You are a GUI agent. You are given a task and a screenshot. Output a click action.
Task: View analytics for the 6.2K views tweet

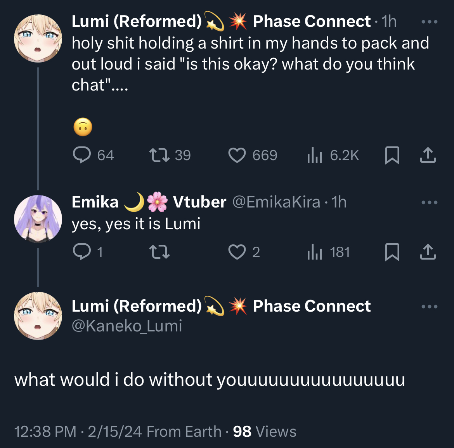click(315, 155)
